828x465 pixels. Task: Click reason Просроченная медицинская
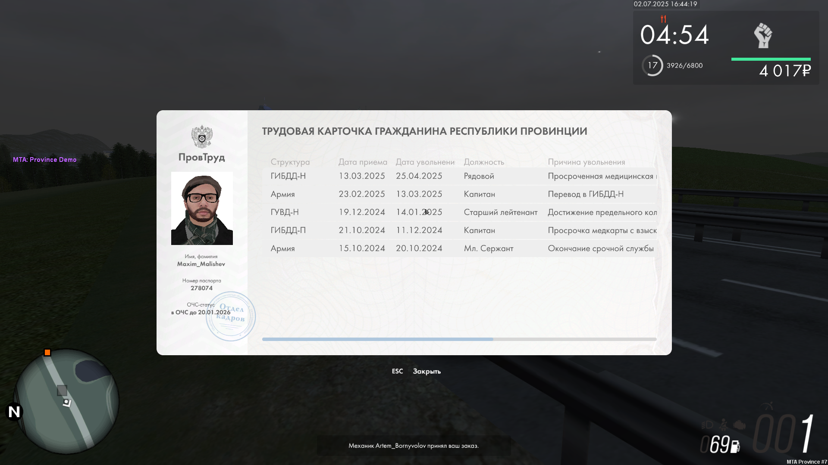(602, 176)
